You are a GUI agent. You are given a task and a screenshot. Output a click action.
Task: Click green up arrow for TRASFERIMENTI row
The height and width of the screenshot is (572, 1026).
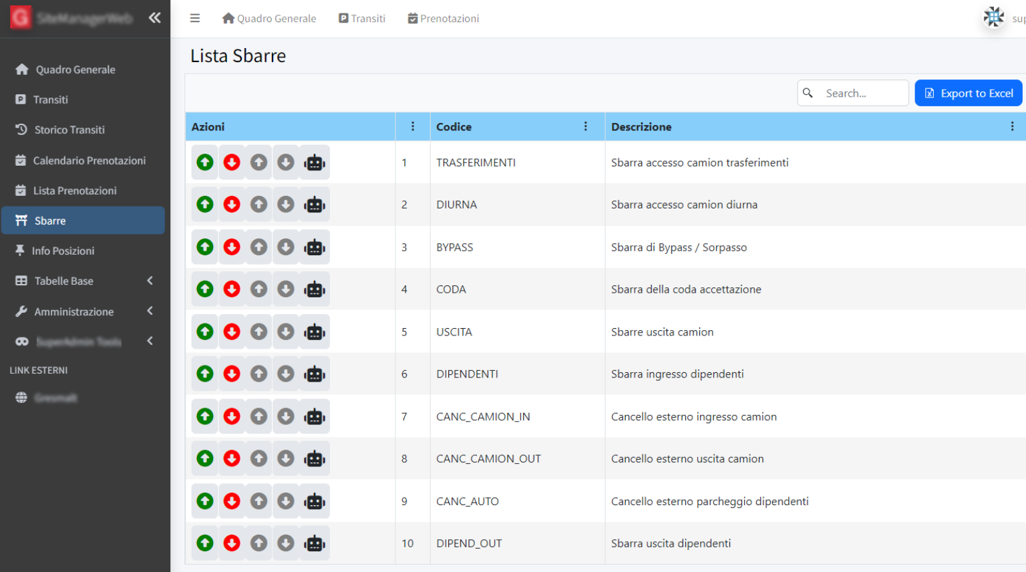point(205,162)
